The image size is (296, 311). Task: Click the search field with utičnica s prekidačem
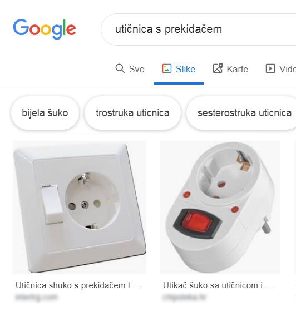199,29
